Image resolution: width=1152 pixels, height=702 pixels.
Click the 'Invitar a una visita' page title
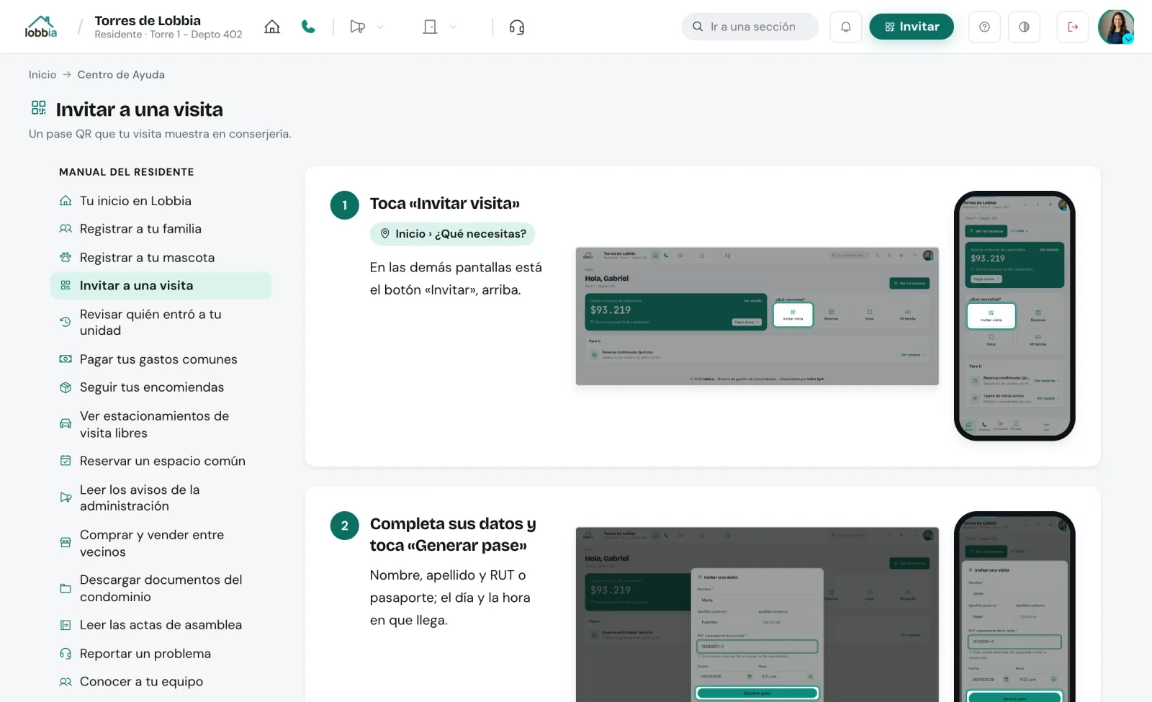[140, 109]
